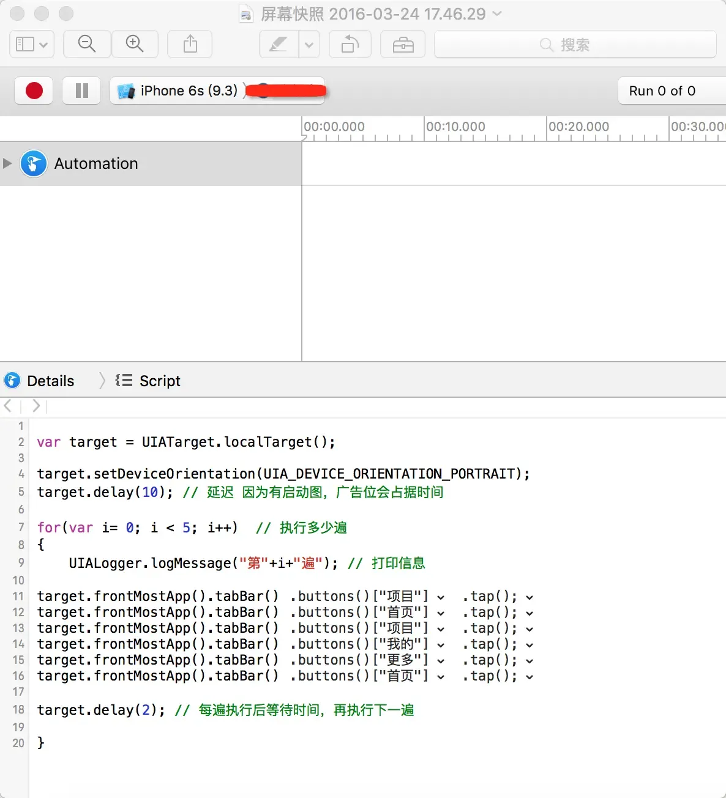Select the Automation instrument icon
This screenshot has height=798, width=726.
[34, 163]
